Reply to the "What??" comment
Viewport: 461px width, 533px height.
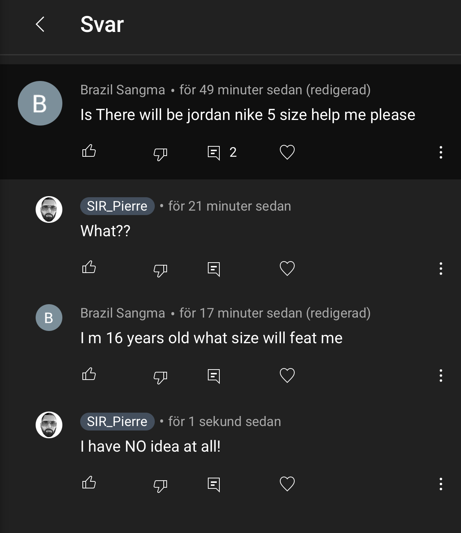214,269
